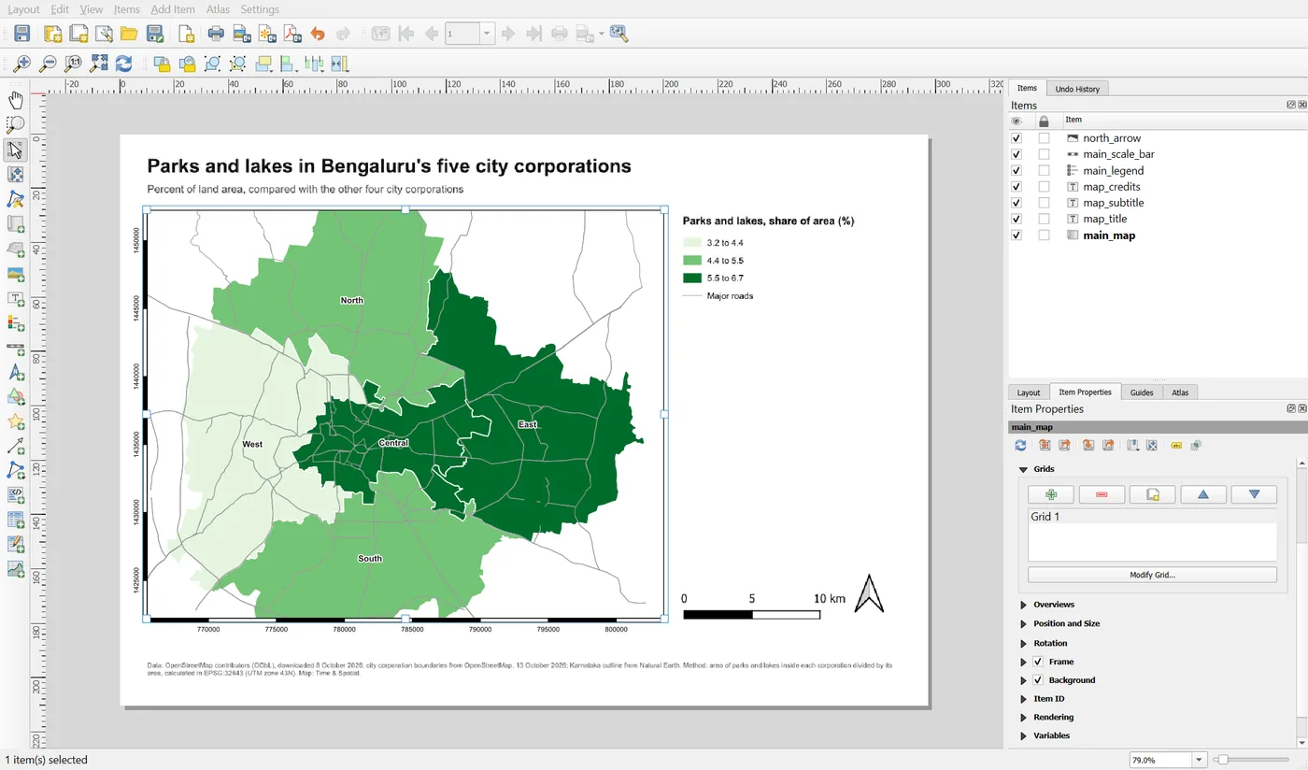Pick the Add Label tool
Viewport: 1308px width, 770px height.
pos(16,299)
